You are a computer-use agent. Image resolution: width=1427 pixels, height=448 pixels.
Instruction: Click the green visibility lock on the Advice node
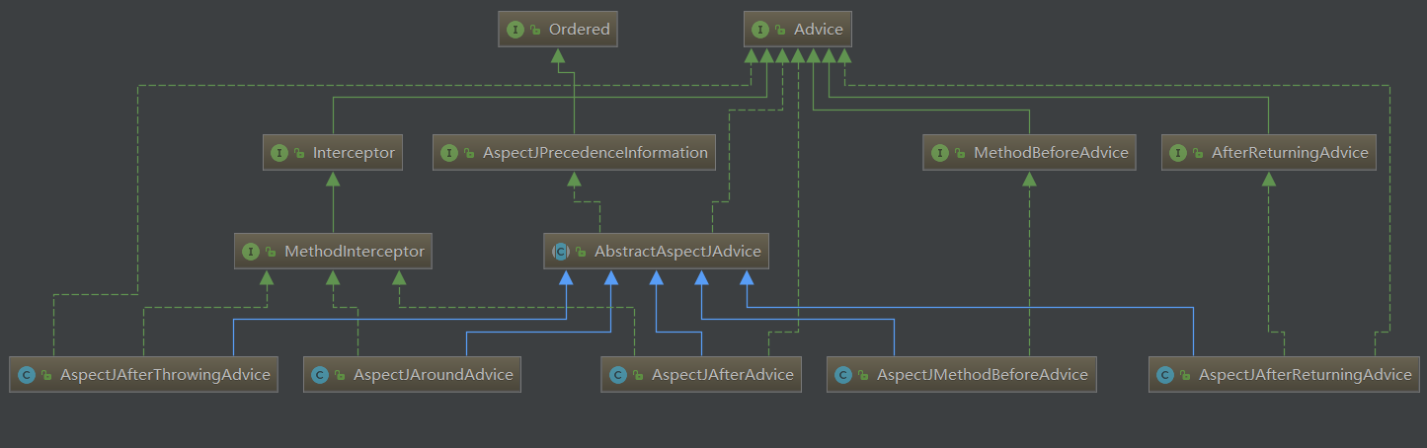(x=781, y=31)
